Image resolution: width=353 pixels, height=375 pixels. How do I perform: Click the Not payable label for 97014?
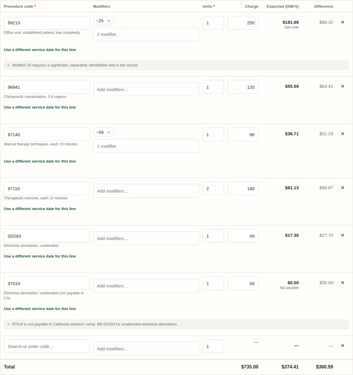click(x=289, y=288)
